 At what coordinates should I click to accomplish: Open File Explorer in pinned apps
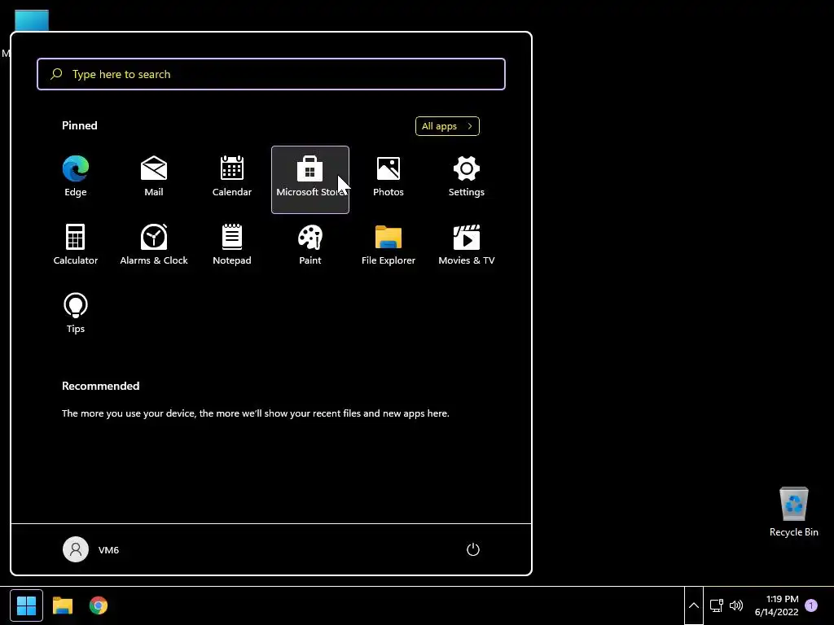[x=388, y=247]
